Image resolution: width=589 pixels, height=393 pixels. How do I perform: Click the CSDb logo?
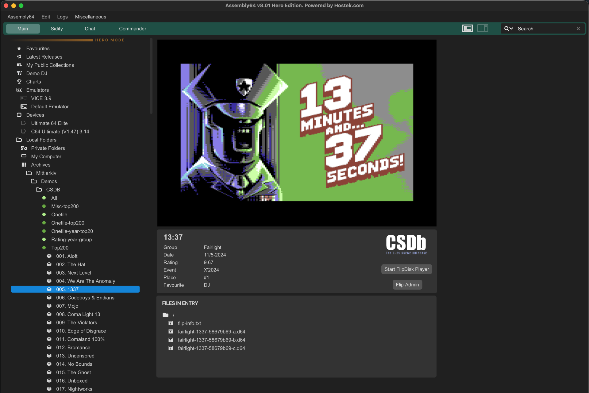[406, 244]
